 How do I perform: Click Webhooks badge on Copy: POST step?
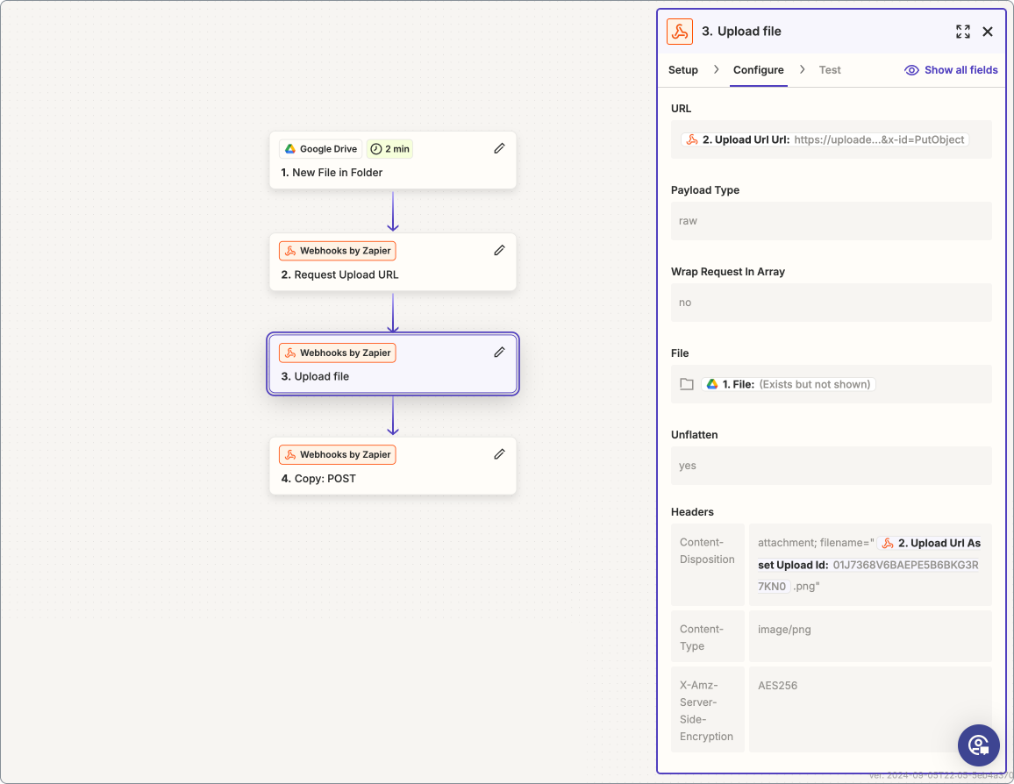338,455
